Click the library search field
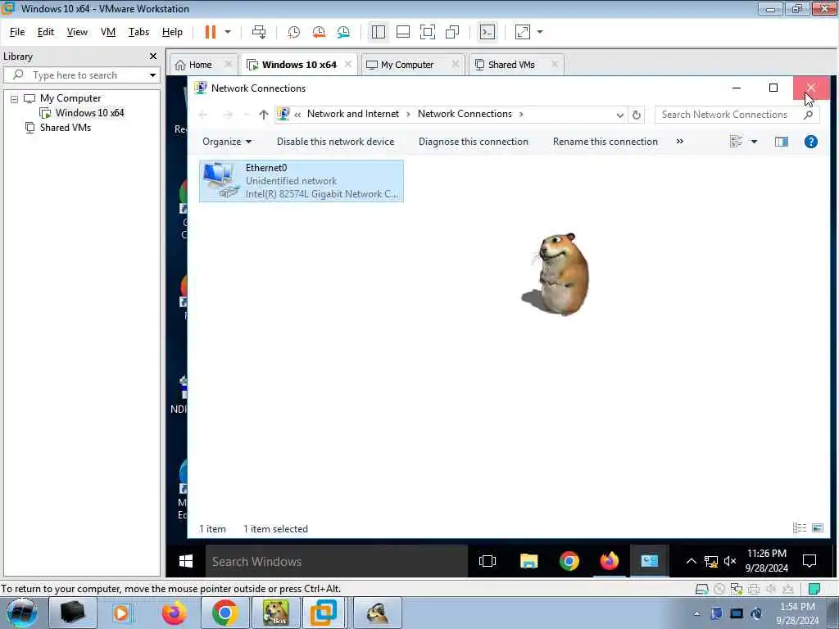 click(x=81, y=75)
